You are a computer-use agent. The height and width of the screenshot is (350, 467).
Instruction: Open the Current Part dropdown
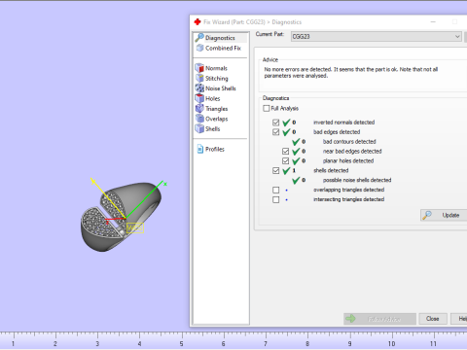pos(377,37)
